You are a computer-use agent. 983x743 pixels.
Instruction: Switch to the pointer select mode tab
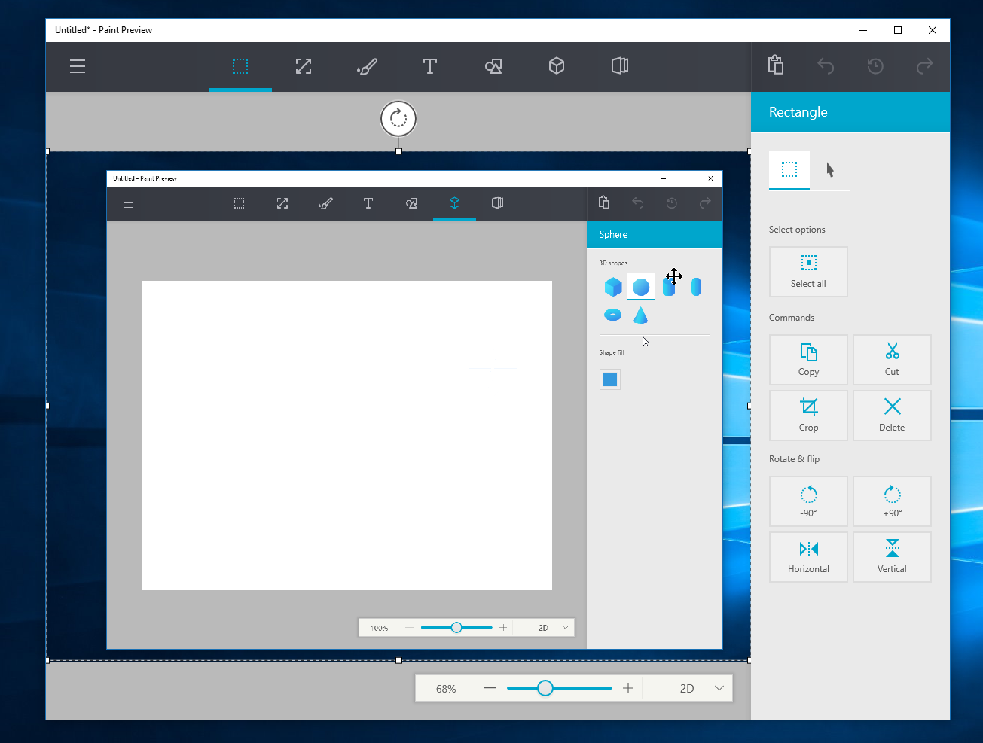(x=830, y=169)
